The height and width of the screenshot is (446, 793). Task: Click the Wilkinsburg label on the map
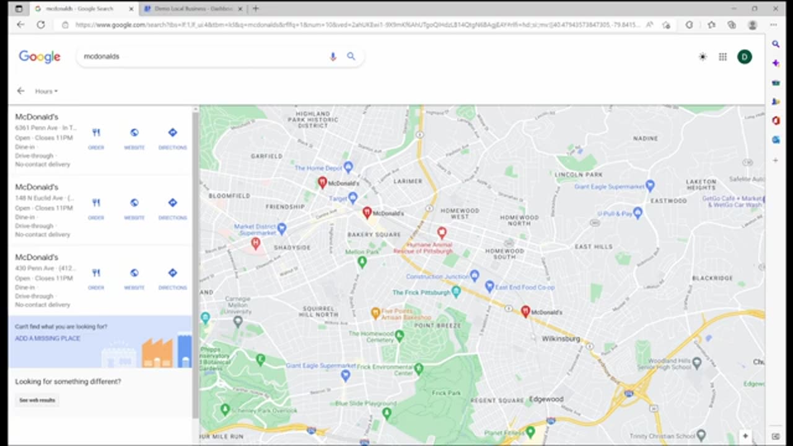(561, 339)
